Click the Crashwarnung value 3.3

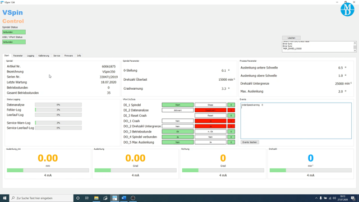click(224, 89)
